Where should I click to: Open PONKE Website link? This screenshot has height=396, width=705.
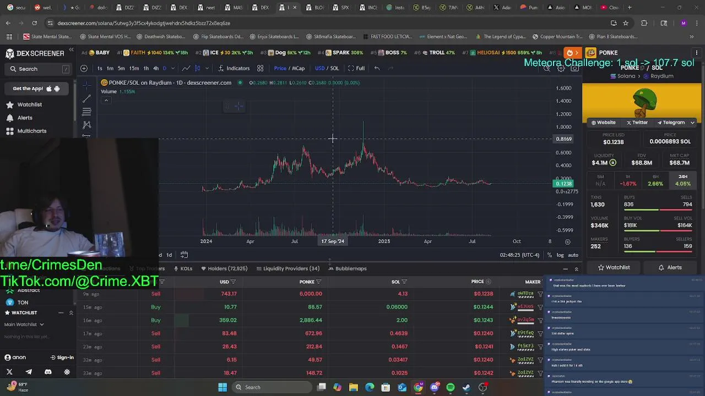coord(604,123)
